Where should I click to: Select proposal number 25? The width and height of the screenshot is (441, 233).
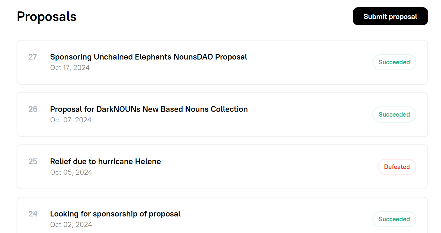coord(33,161)
